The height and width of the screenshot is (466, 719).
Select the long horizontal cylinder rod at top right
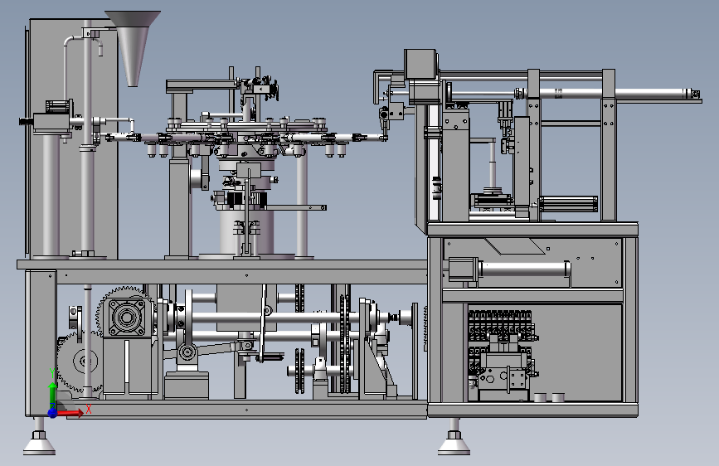click(610, 94)
